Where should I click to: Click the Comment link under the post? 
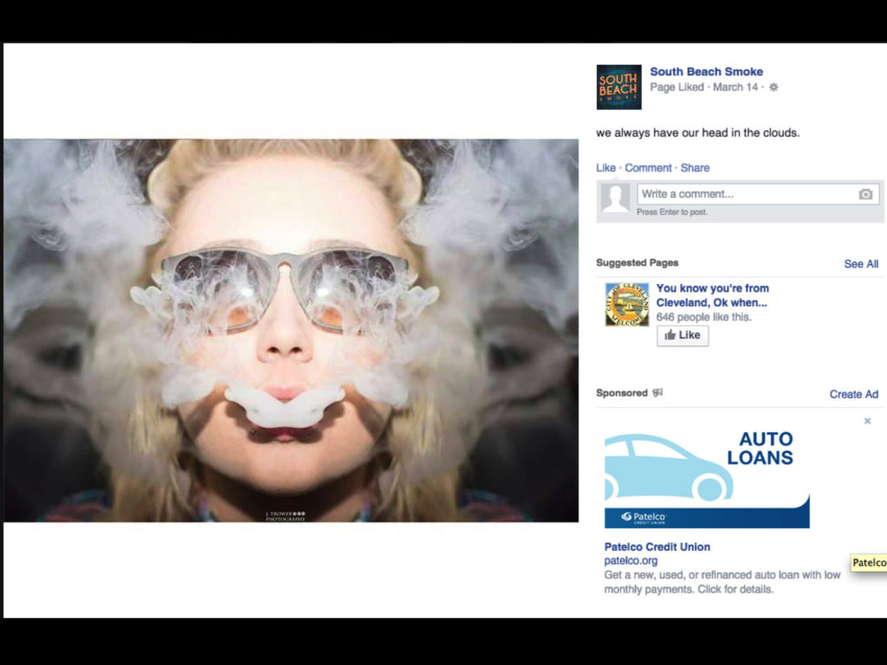[x=648, y=168]
